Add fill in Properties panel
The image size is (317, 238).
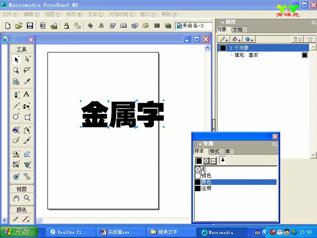pyautogui.click(x=236, y=39)
